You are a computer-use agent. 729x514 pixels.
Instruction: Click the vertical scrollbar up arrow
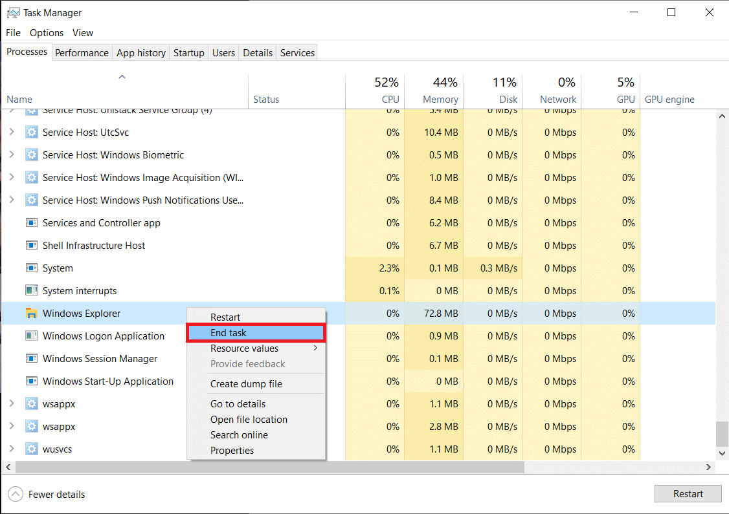coord(722,116)
